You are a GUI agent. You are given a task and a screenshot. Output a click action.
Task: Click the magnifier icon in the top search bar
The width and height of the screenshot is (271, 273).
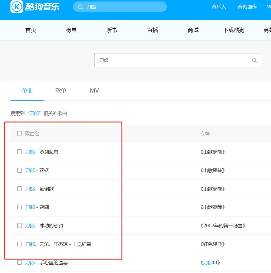(80, 7)
